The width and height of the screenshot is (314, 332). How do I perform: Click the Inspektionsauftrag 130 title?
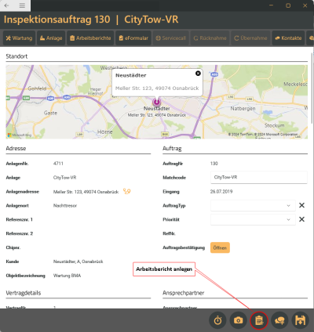pos(57,20)
